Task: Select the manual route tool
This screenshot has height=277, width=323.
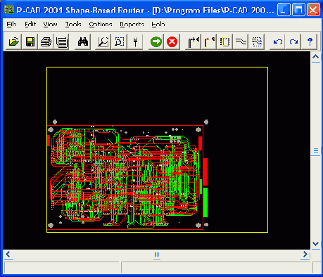Action: (x=193, y=42)
